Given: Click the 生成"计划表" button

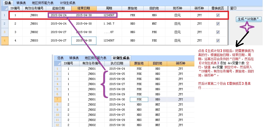Looking at the screenshot, I should [x=249, y=19].
